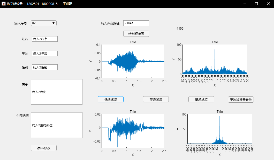
Task: Click the 绘制频谱图 button
Action: click(136, 34)
